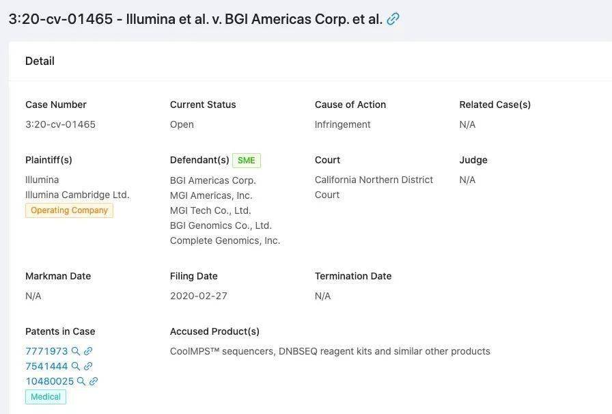The image size is (612, 414).
Task: Search patent 7541444 using its magnifier icon
Action: point(76,366)
